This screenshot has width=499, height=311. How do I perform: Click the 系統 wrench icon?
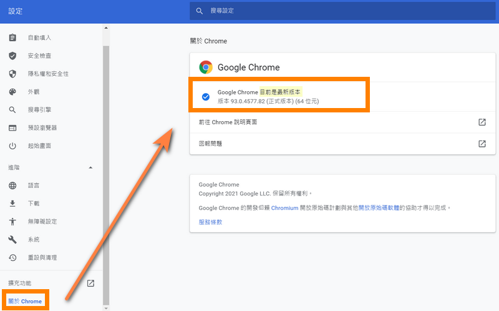click(12, 240)
